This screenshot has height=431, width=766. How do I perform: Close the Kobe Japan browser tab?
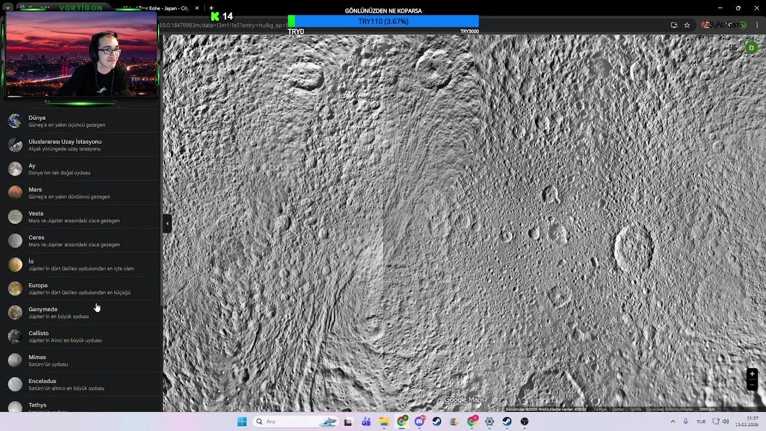[x=197, y=8]
